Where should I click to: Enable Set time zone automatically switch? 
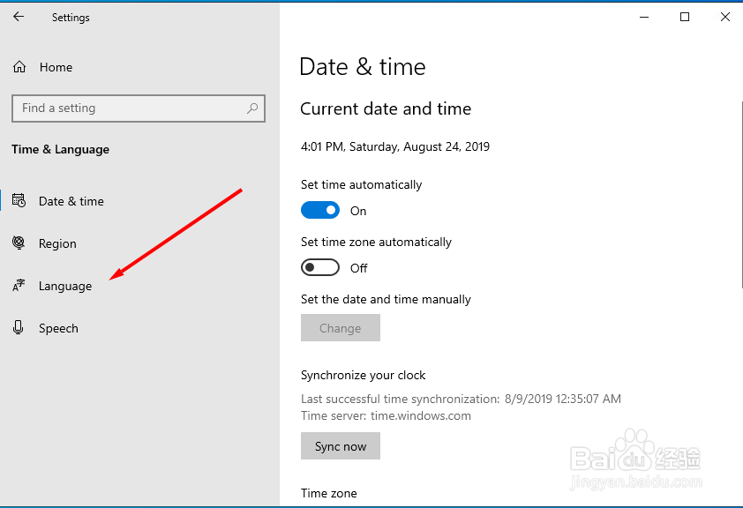pyautogui.click(x=320, y=267)
